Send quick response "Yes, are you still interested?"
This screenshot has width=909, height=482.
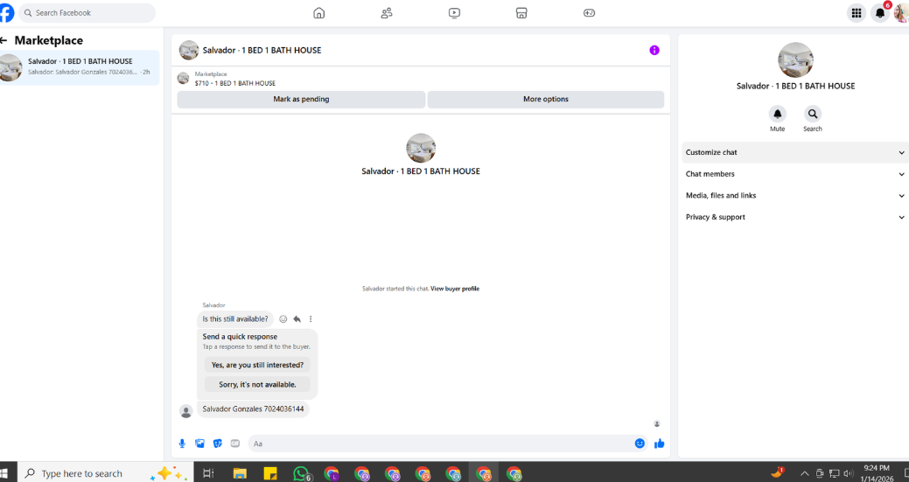coord(257,365)
